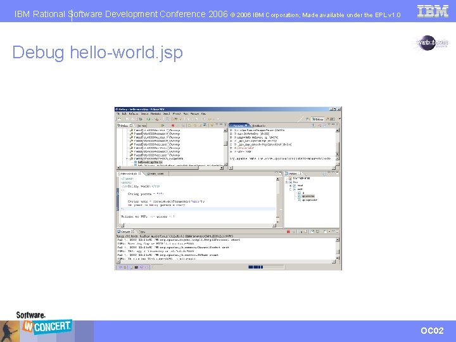Select the Variables tab
Viewport: 456px width, 342px height.
pos(239,125)
